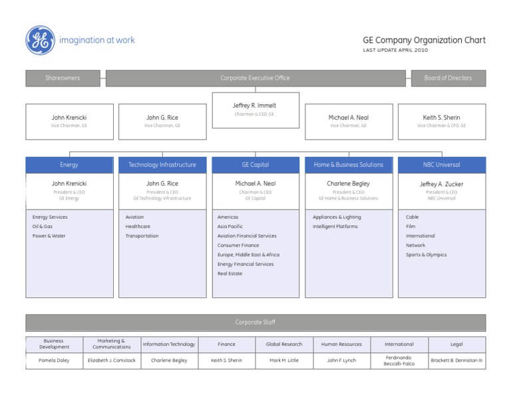Viewport: 511px width, 395px height.
Task: Click John G. Rice Vice Chairman box
Action: click(x=162, y=122)
